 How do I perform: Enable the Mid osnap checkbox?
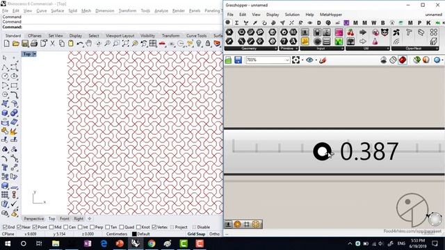click(51, 227)
